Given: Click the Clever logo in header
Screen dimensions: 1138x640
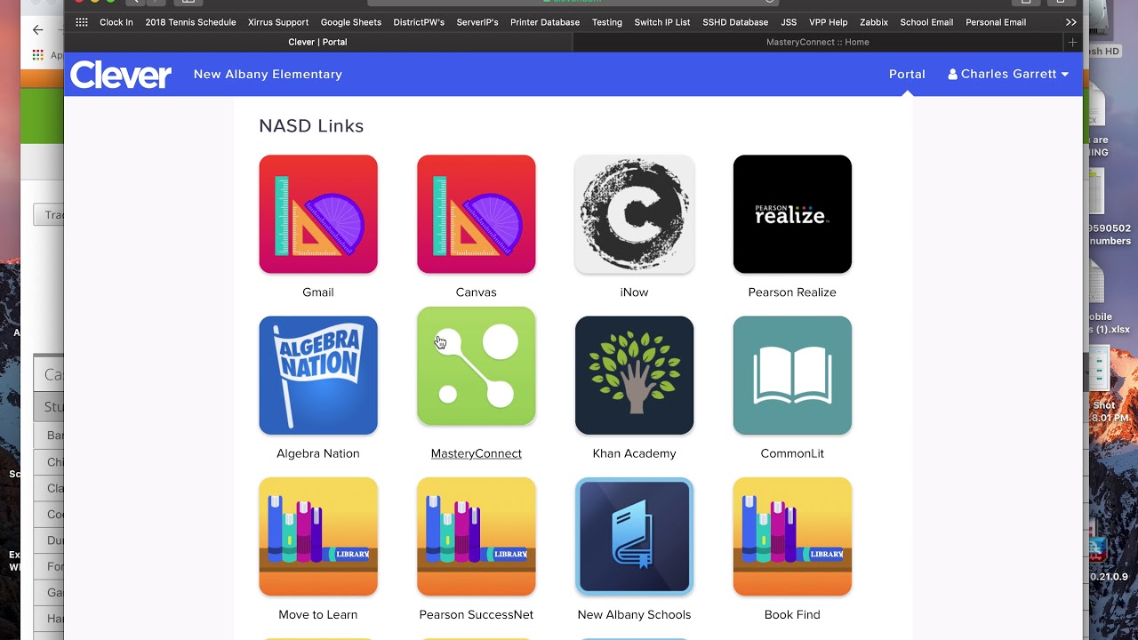Looking at the screenshot, I should point(121,75).
